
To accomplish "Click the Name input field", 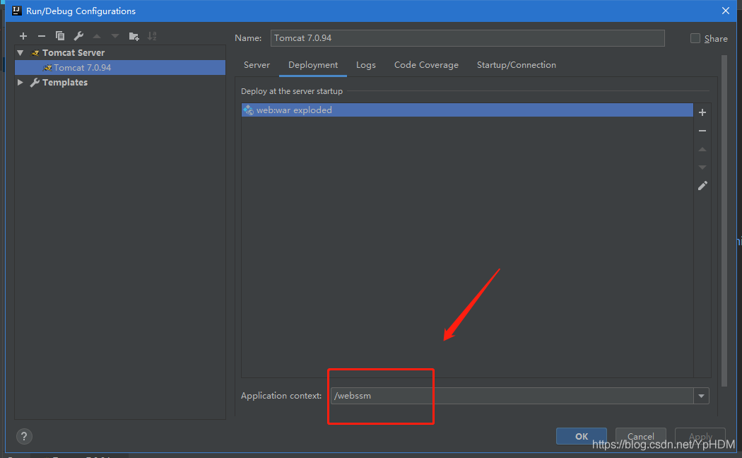I will 468,38.
